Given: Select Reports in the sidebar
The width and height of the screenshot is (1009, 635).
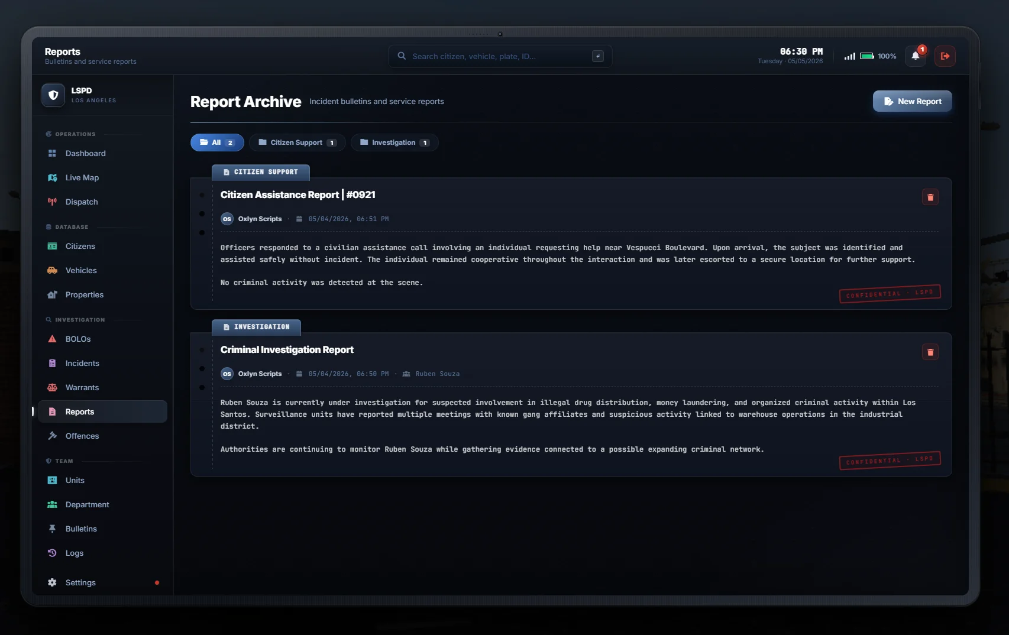Looking at the screenshot, I should [102, 412].
